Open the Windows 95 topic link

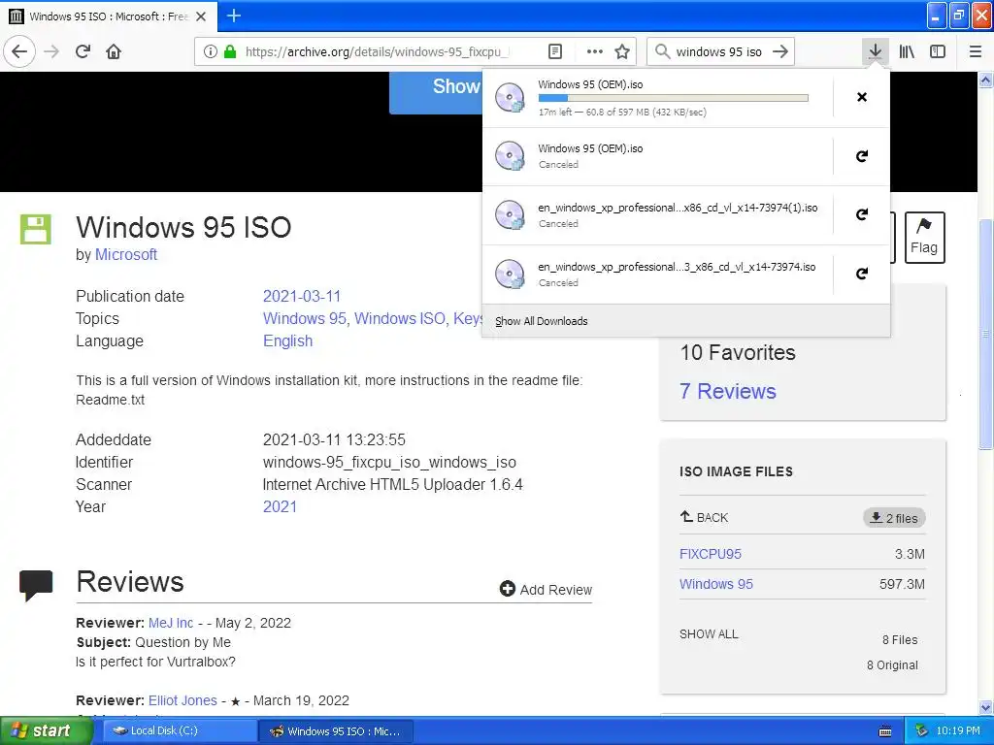305,318
